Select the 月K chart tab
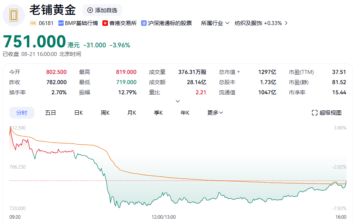 (132, 113)
